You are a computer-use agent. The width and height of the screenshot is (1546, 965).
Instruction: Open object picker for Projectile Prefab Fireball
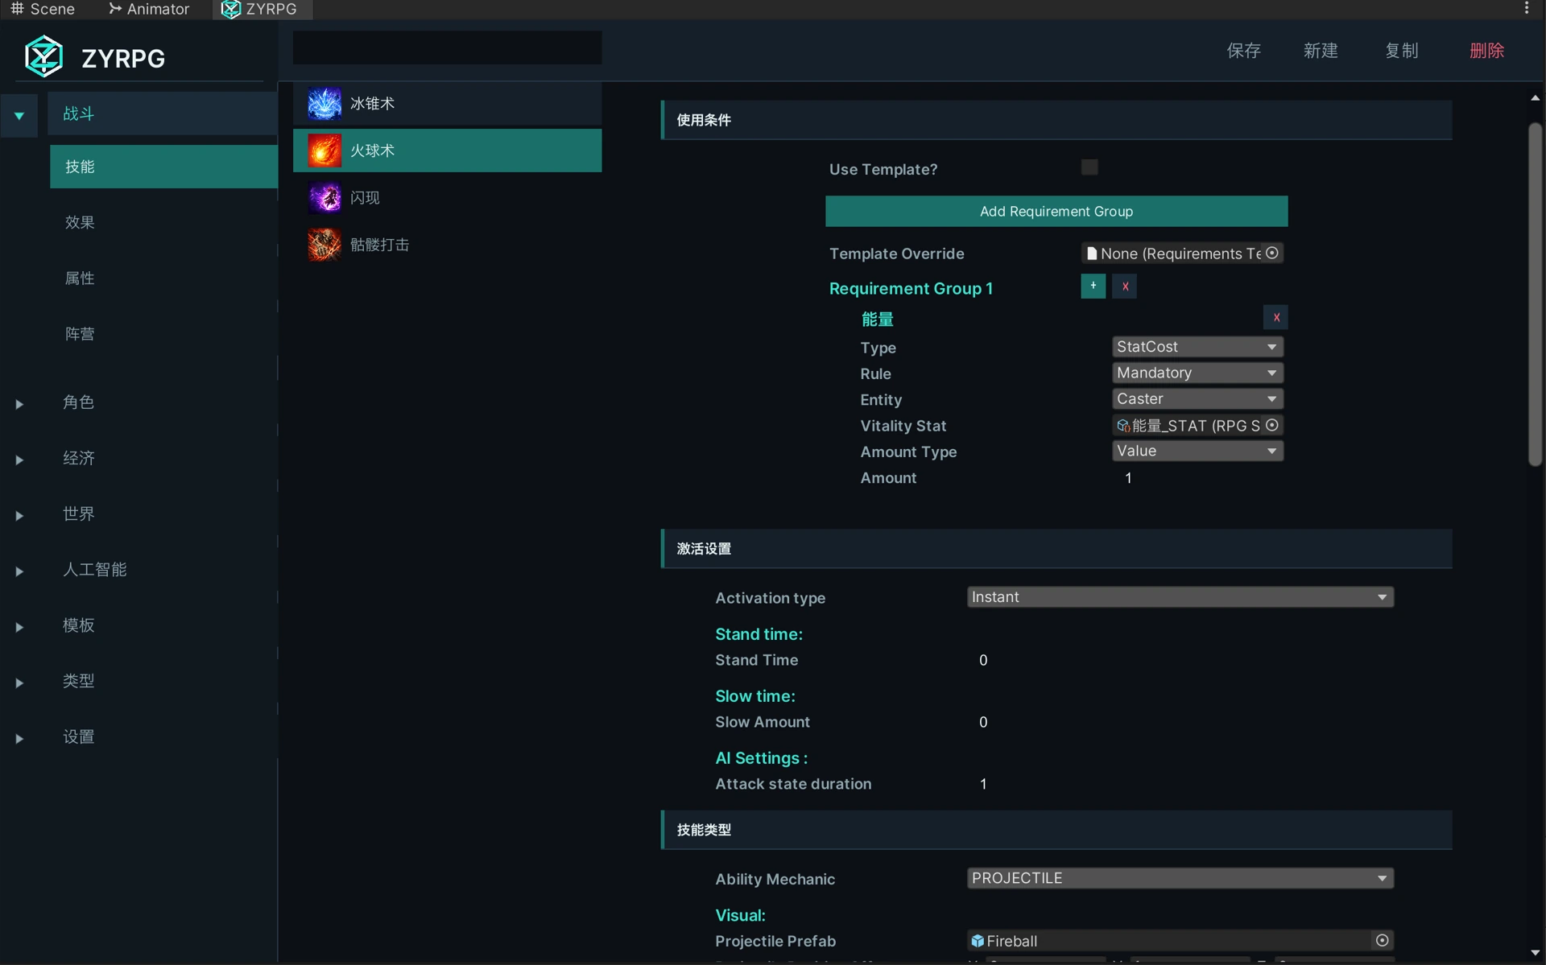coord(1382,940)
